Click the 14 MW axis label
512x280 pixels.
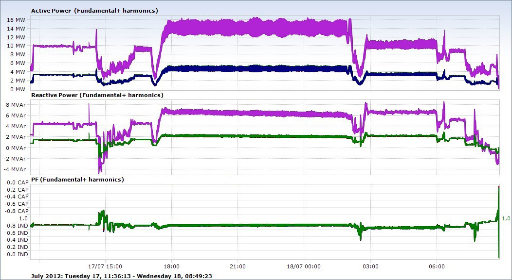[x=16, y=28]
